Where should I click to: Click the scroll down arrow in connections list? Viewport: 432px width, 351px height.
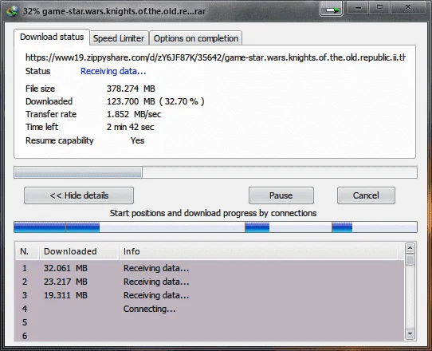point(410,334)
